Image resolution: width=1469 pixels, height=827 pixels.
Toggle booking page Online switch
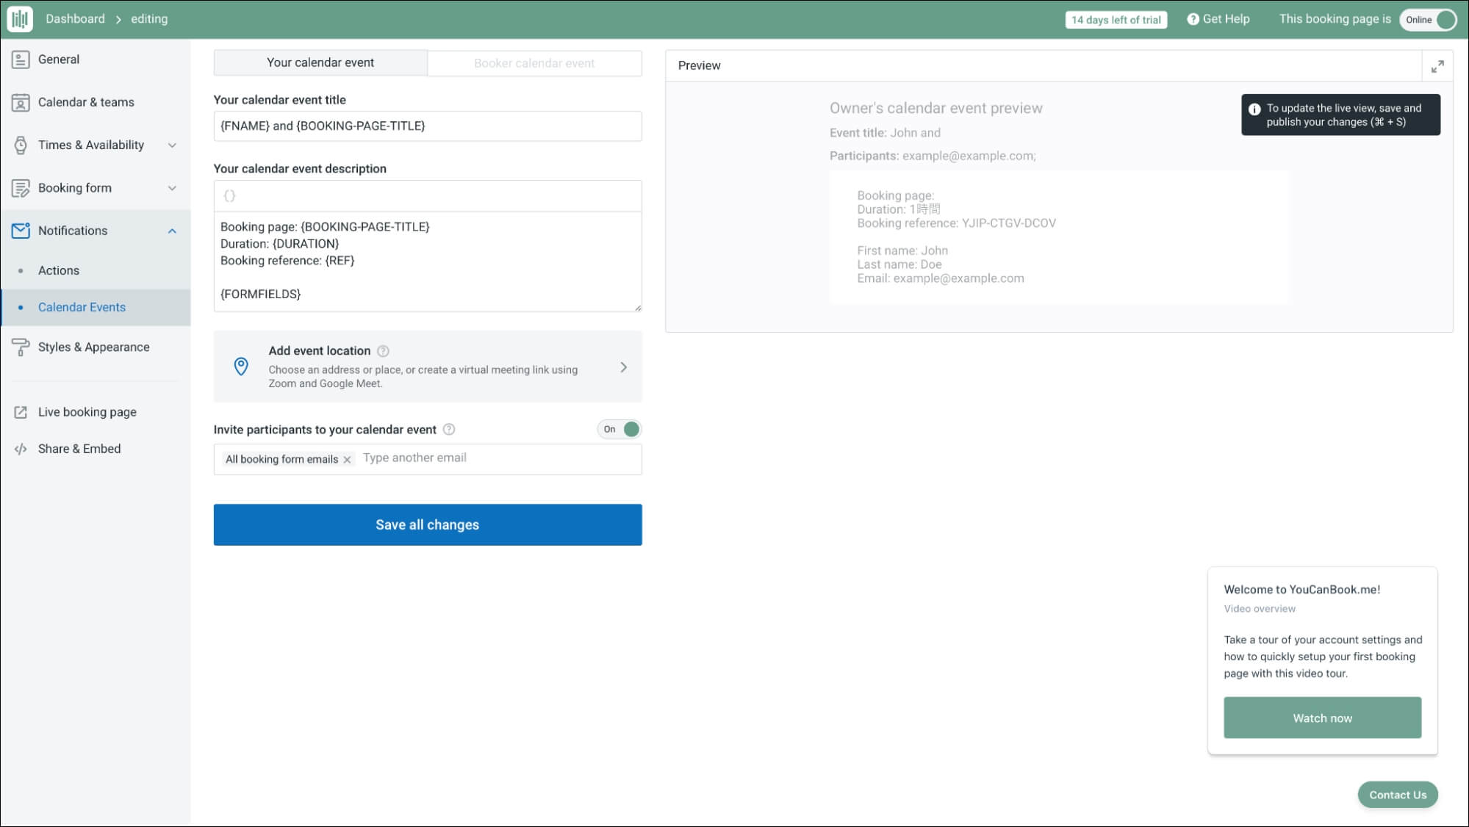(x=1427, y=20)
